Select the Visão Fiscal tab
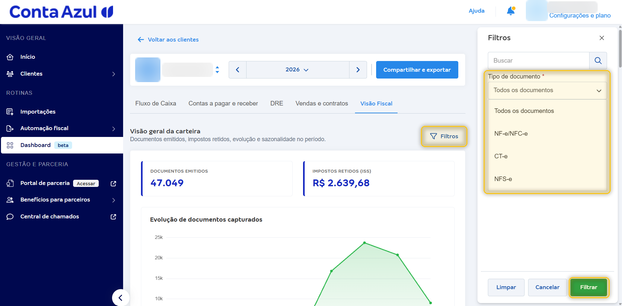622x306 pixels. pyautogui.click(x=376, y=104)
